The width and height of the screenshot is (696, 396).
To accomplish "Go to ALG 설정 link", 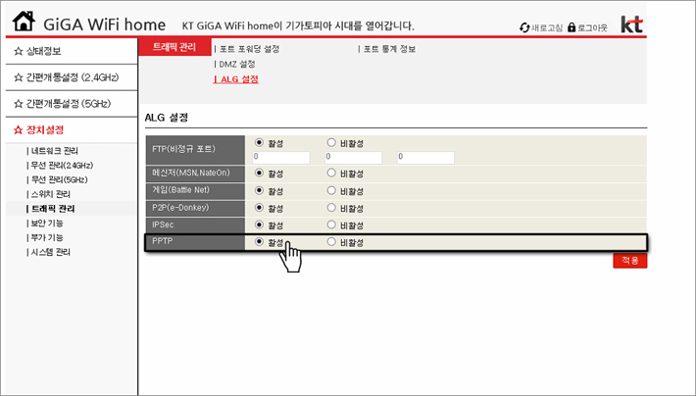I will click(235, 79).
